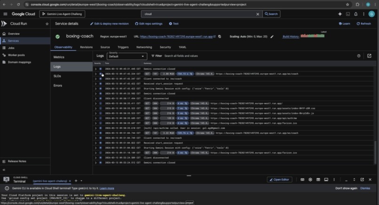Image resolution: width=379 pixels, height=205 pixels.
Task: Toggle Cloud Shell on-screen keyboard icon
Action: tap(302, 180)
